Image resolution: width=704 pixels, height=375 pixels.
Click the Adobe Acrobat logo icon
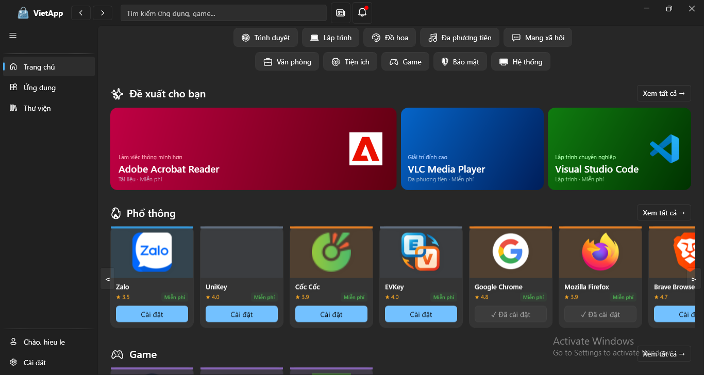pyautogui.click(x=366, y=149)
